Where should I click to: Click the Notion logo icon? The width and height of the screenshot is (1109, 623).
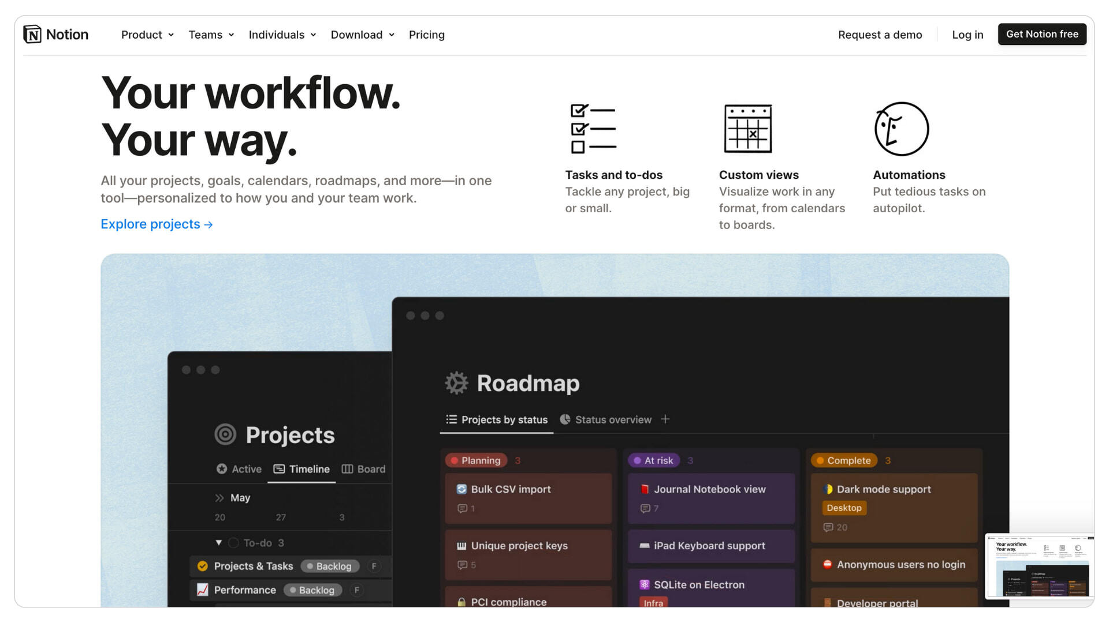click(x=32, y=34)
